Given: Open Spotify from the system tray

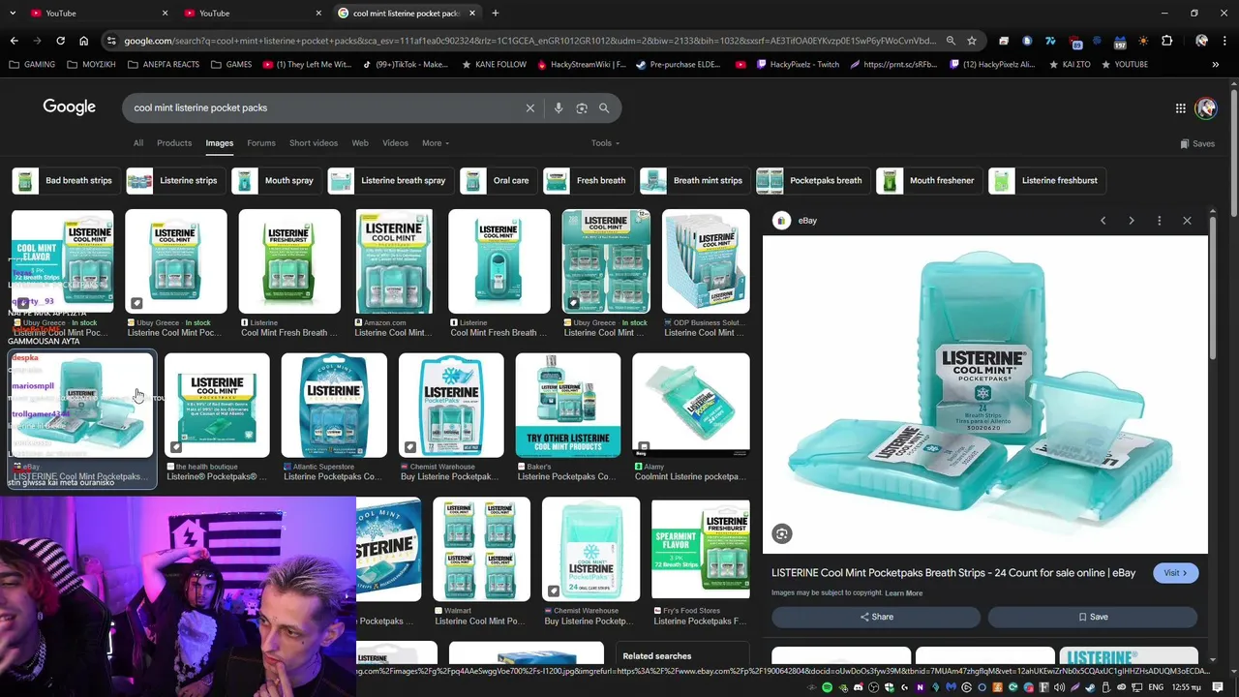Looking at the screenshot, I should [x=827, y=687].
